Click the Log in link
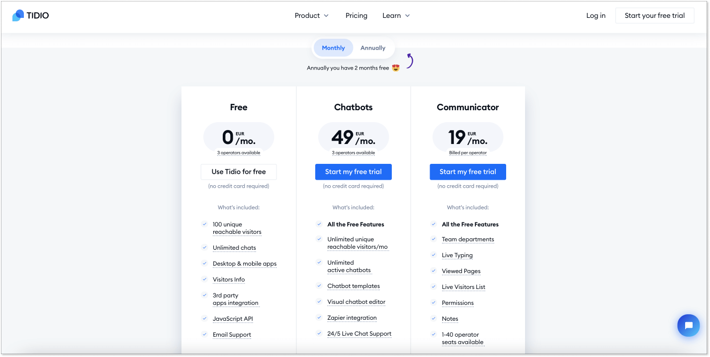 click(596, 15)
